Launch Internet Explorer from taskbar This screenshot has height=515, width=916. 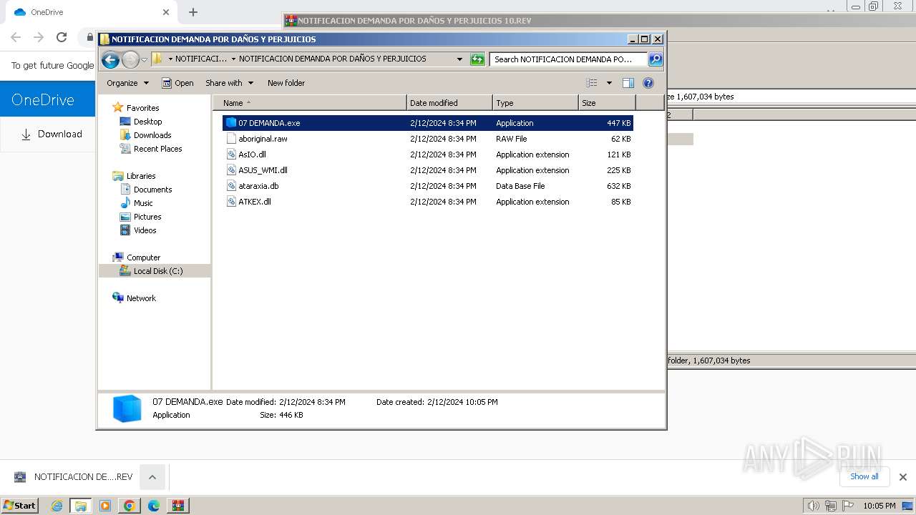point(57,506)
